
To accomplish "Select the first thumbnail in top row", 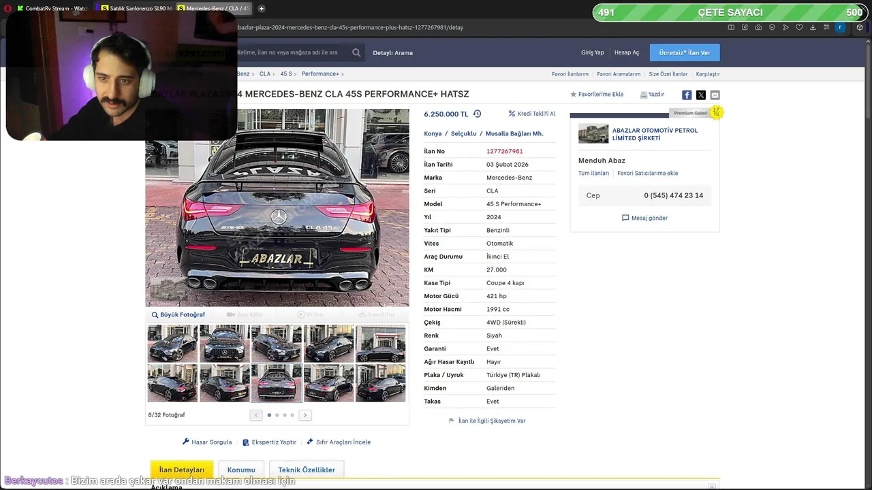I will coord(172,343).
